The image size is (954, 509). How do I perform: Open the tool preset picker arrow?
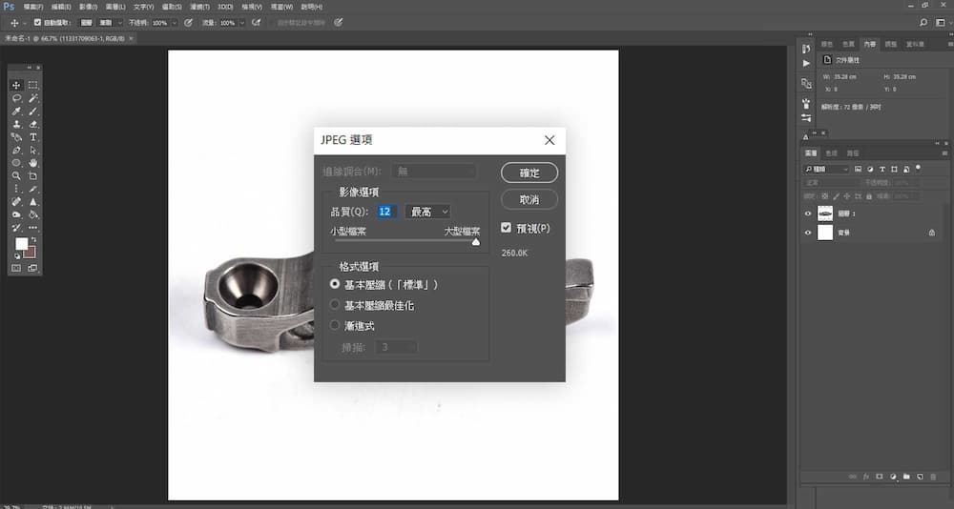[25, 23]
